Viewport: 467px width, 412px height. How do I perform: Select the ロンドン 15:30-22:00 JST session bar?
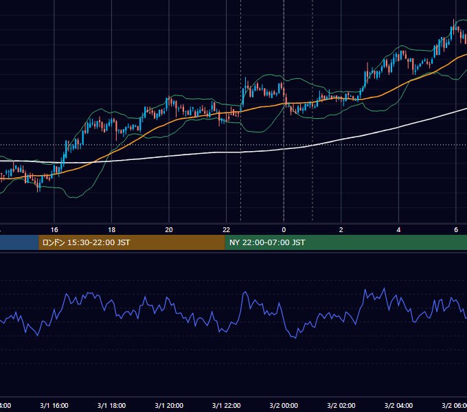[x=132, y=242]
